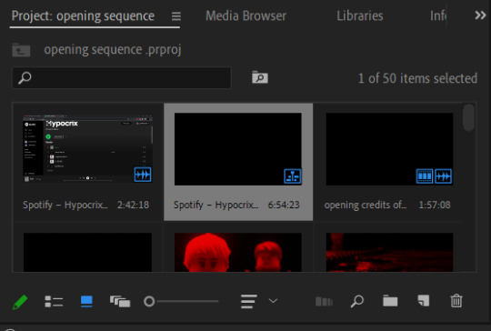Click the 'opening sequence .prproj' path text

[113, 50]
